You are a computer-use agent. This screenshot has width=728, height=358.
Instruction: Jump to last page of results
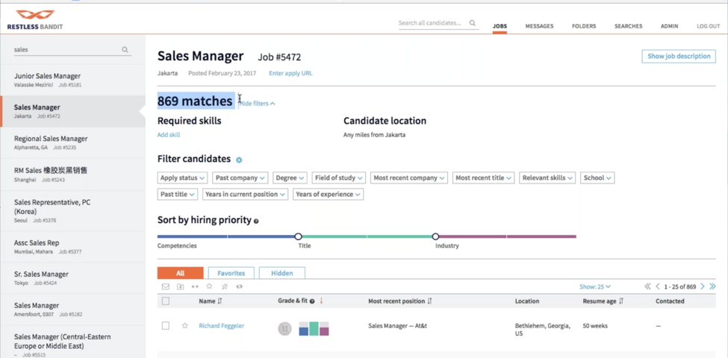click(713, 286)
